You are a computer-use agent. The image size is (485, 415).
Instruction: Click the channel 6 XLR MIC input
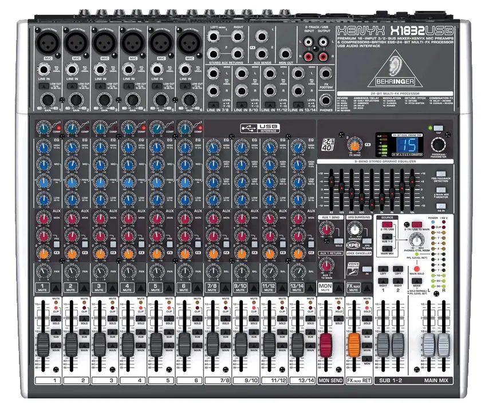click(190, 44)
